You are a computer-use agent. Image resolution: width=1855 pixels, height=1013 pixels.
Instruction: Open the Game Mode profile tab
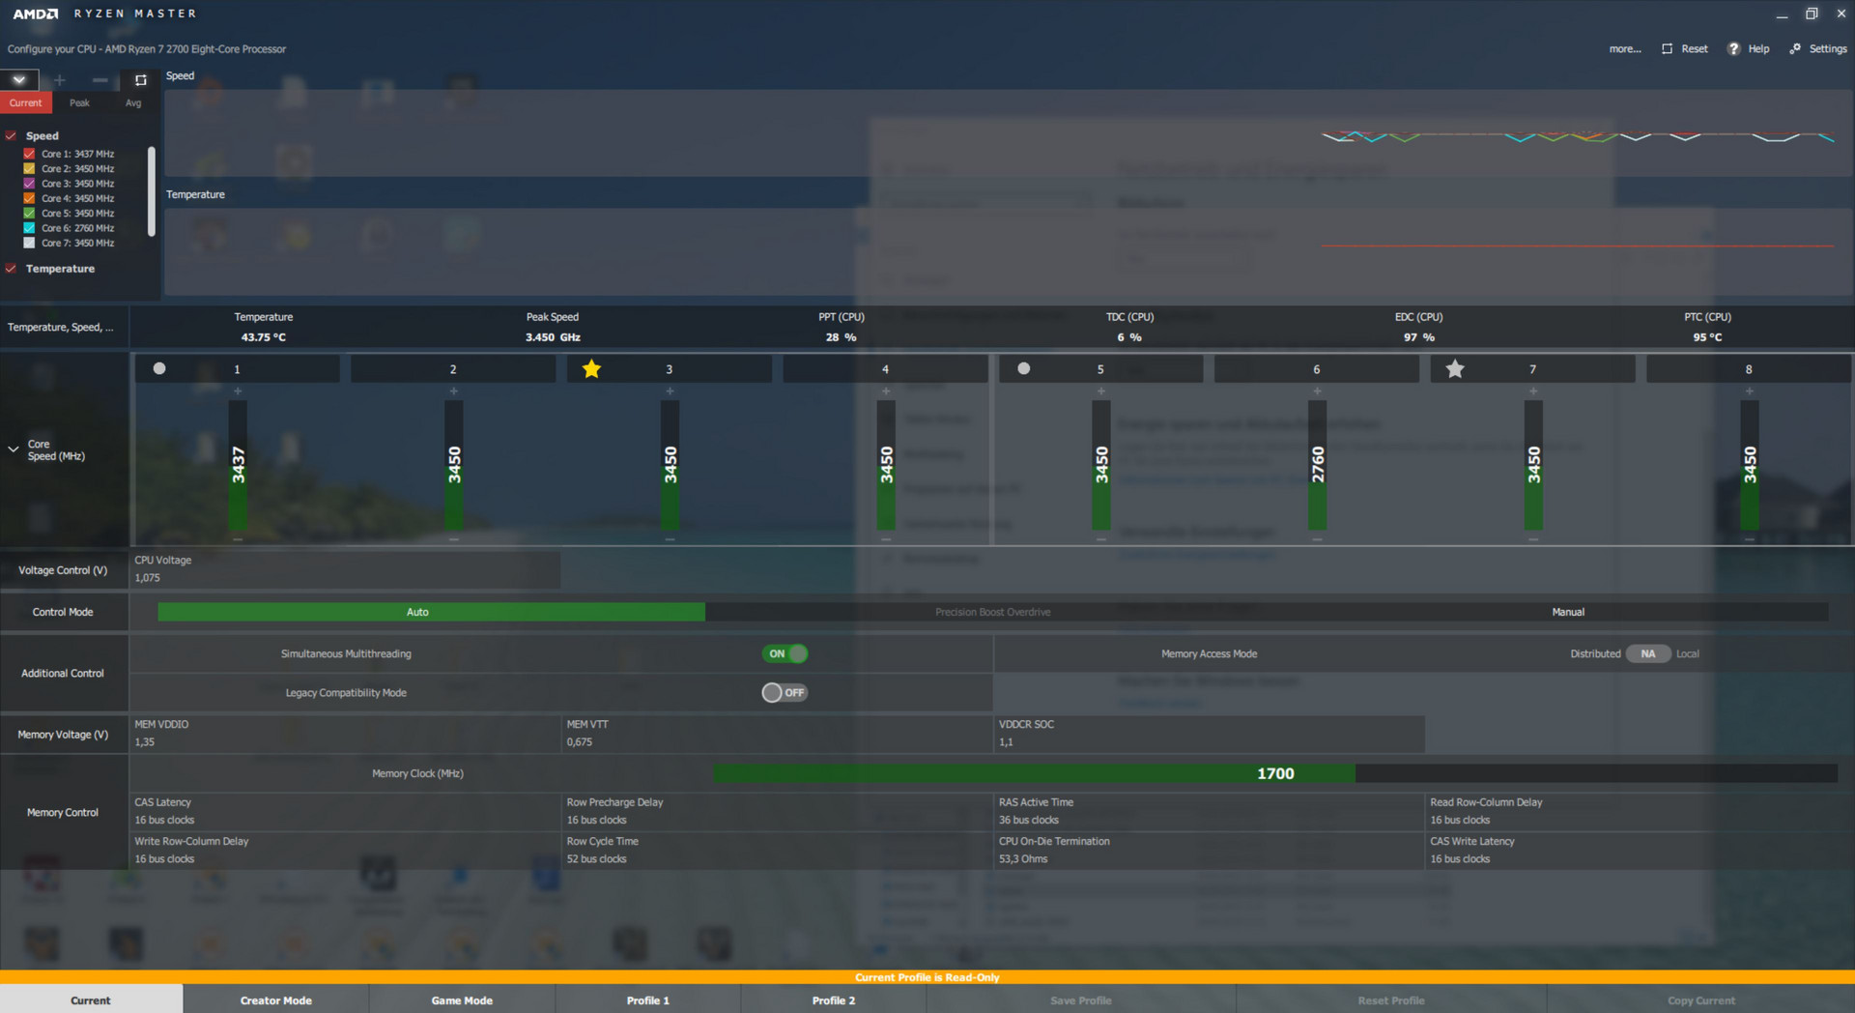pyautogui.click(x=462, y=1000)
